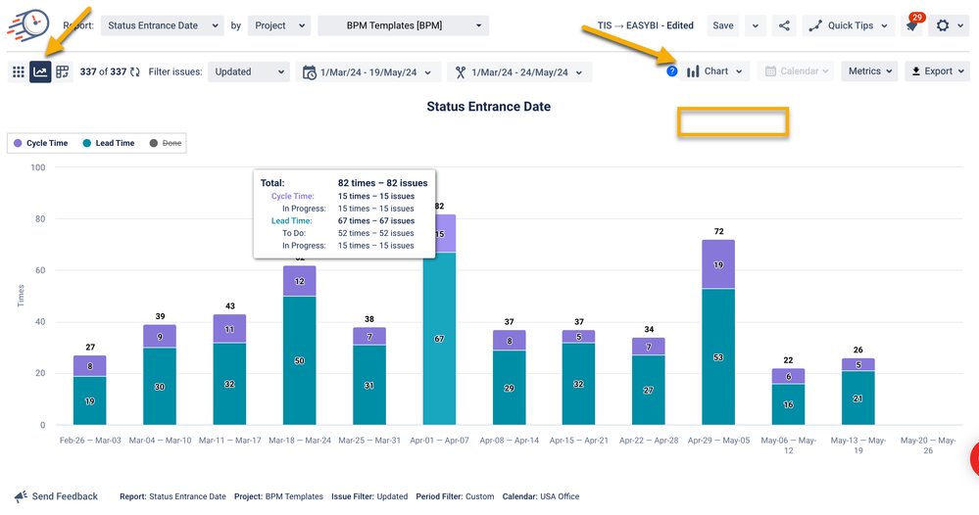Click the refresh issues count icon
The width and height of the screenshot is (979, 515).
click(135, 71)
